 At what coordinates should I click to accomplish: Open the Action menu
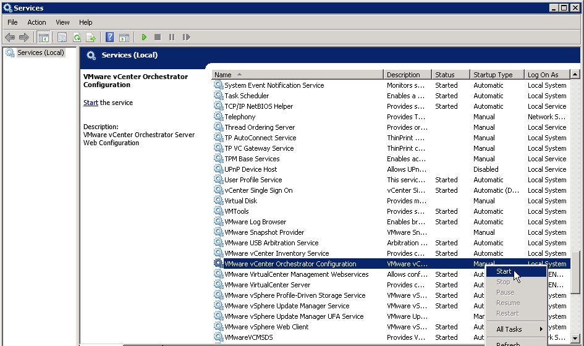(36, 22)
